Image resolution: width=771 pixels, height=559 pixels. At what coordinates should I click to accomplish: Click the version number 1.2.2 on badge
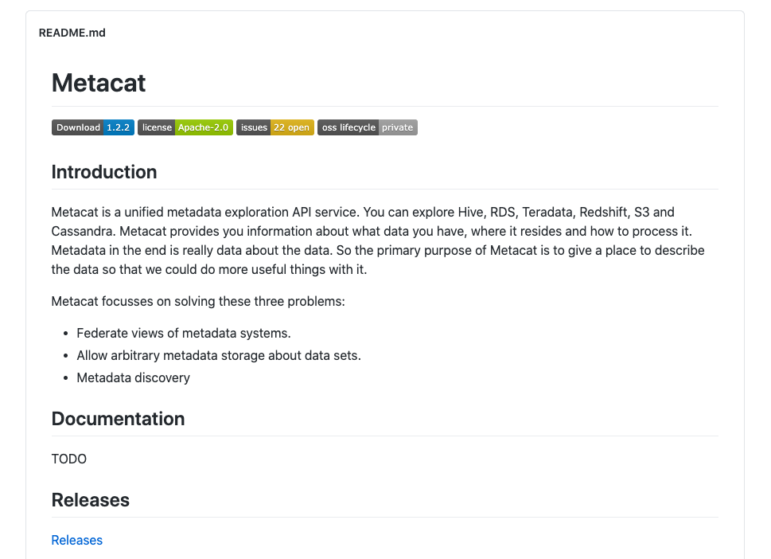click(119, 127)
